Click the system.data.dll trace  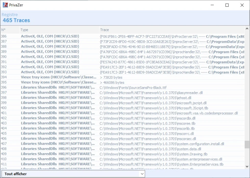pyautogui.click(x=122, y=149)
